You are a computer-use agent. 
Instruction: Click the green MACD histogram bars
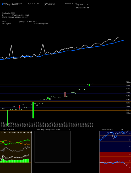pos(15,161)
